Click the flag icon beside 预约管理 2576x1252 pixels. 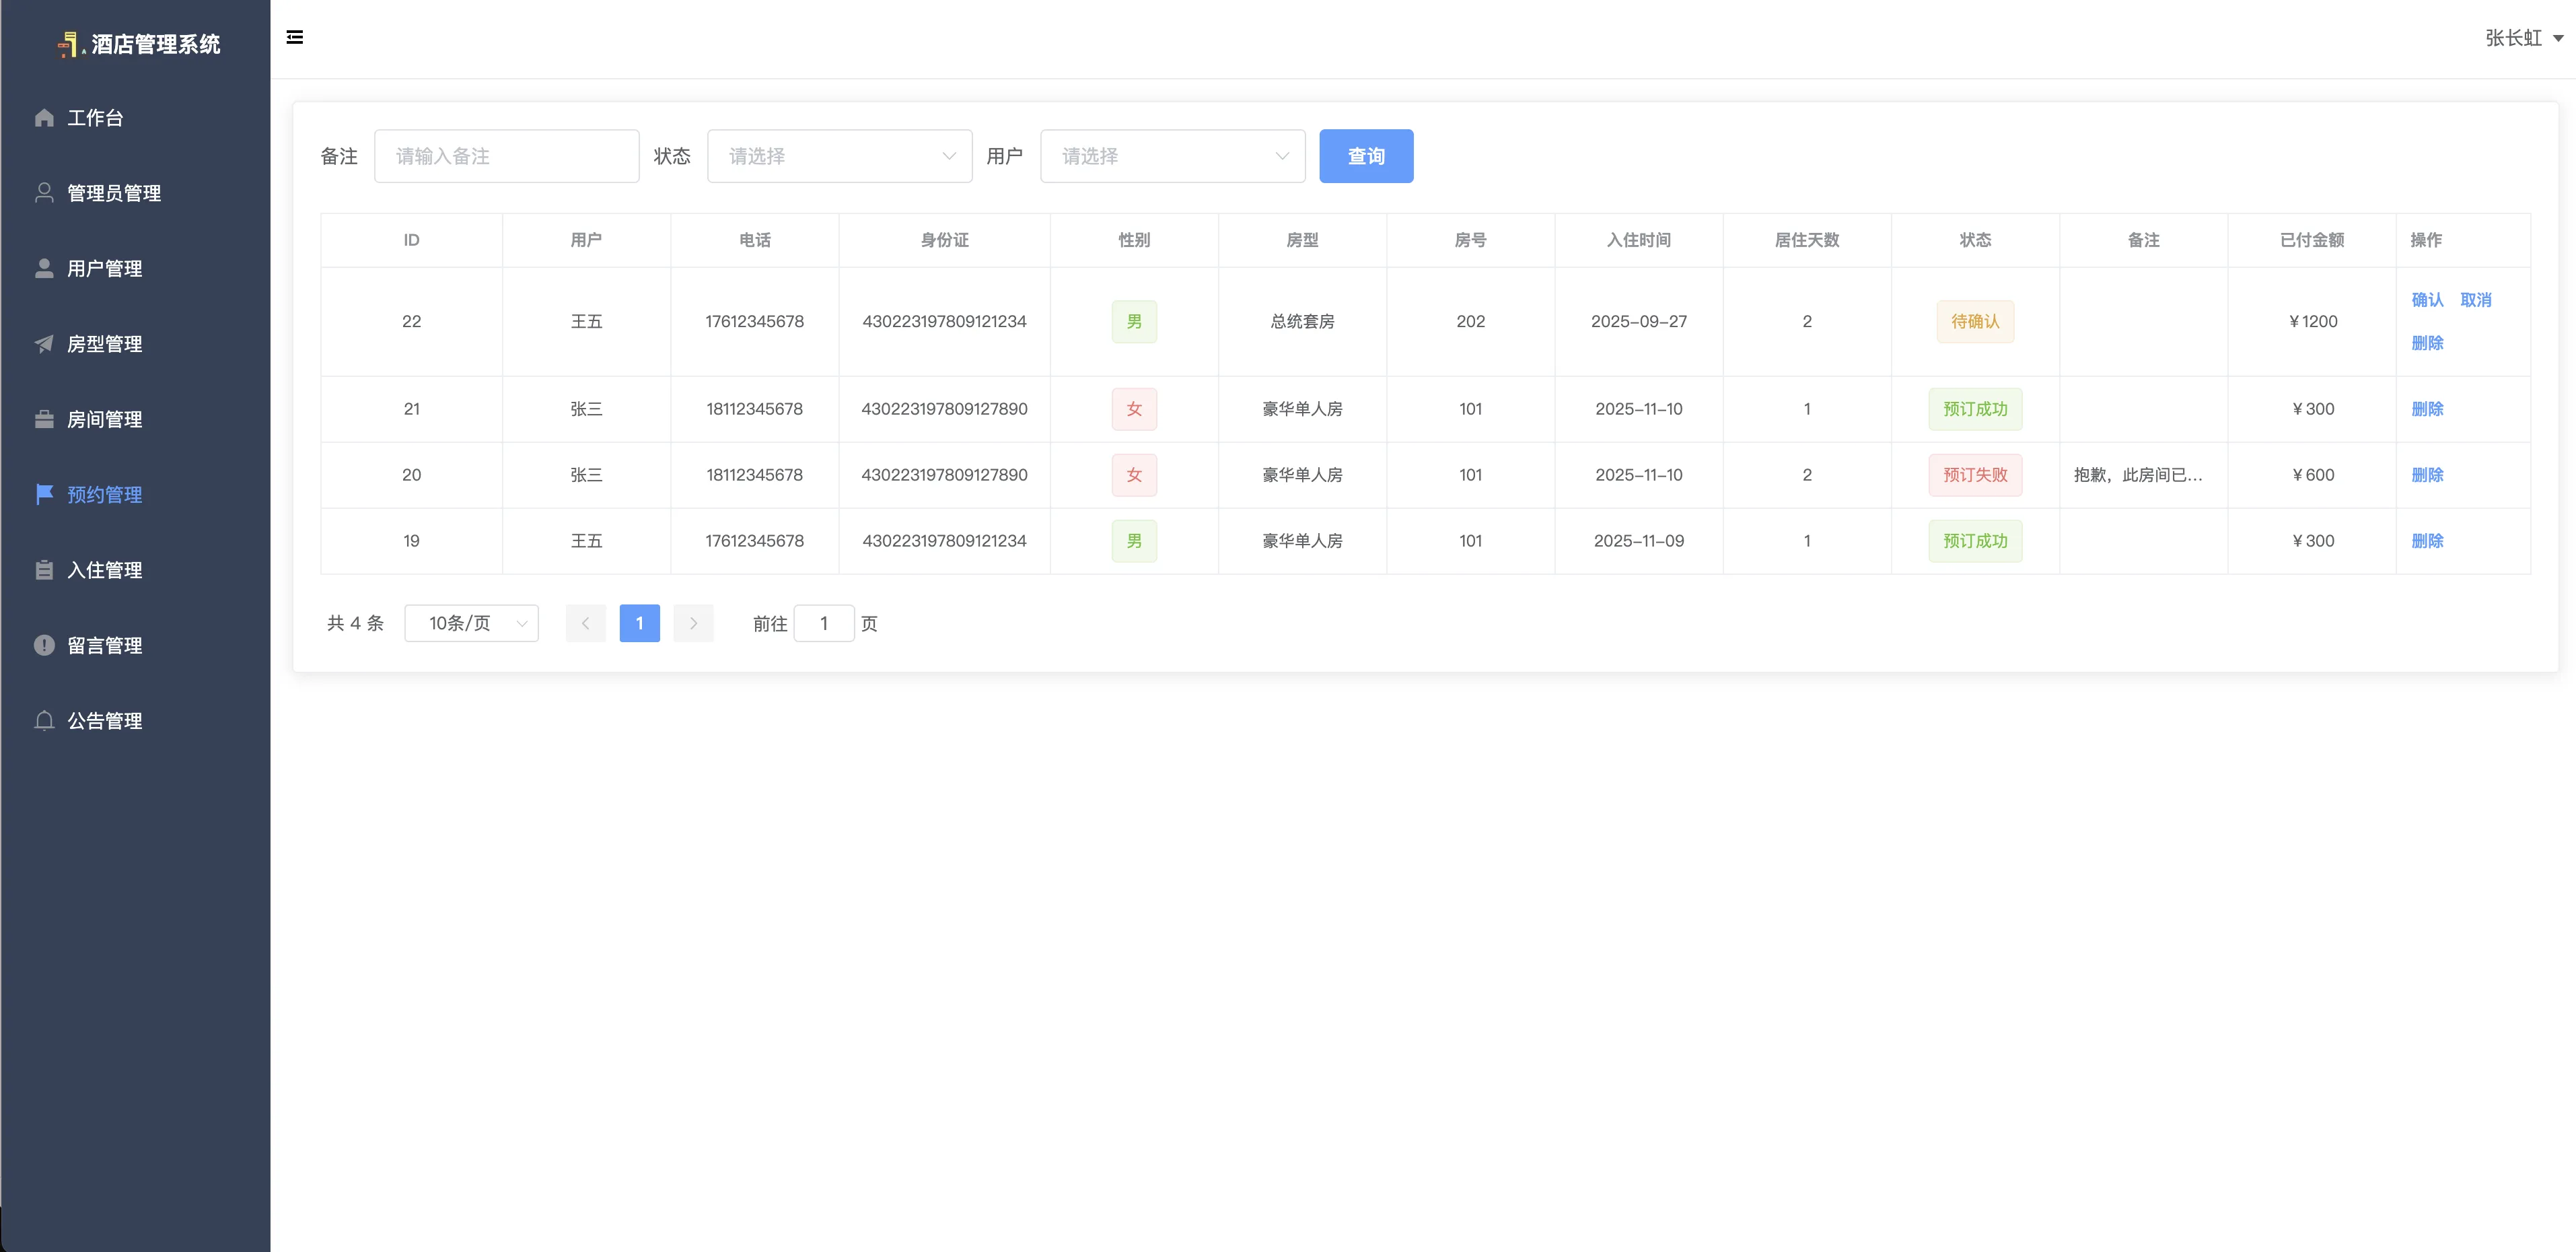pos(44,494)
